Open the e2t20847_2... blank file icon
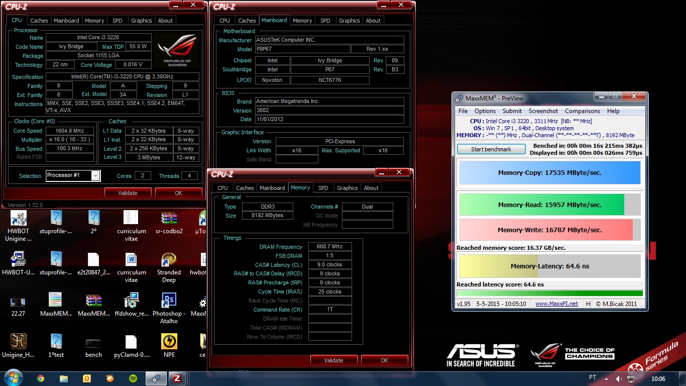Image resolution: width=686 pixels, height=386 pixels. click(x=93, y=264)
